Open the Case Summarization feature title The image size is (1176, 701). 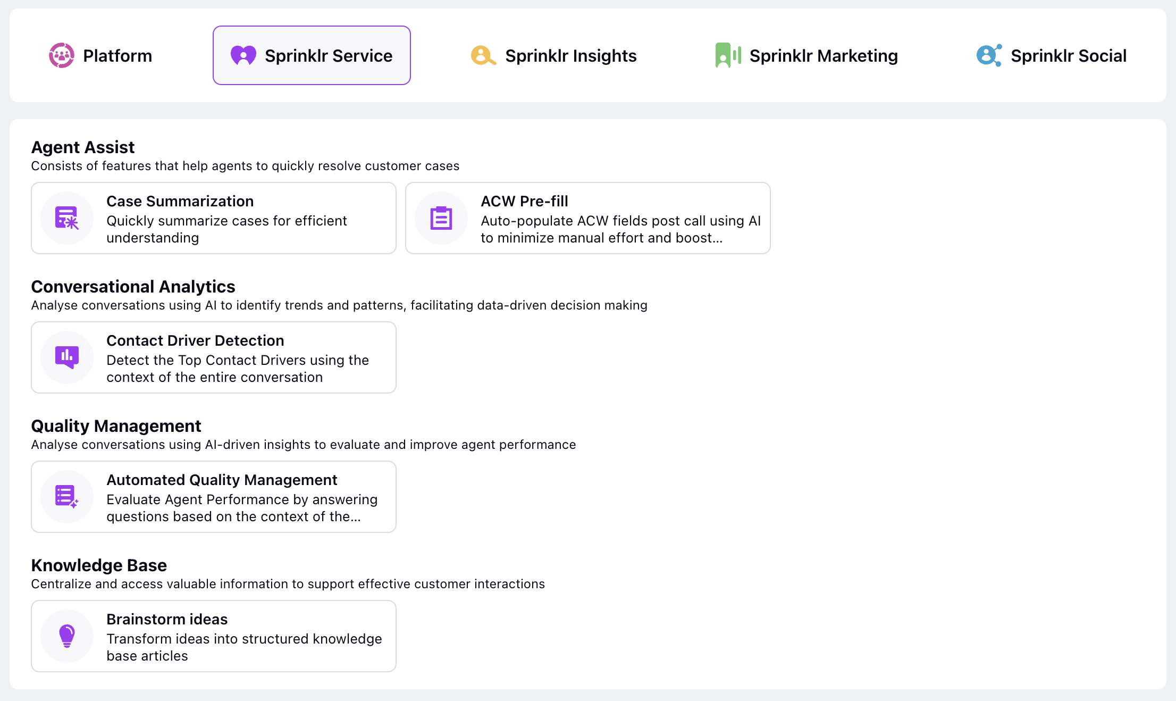pyautogui.click(x=180, y=201)
